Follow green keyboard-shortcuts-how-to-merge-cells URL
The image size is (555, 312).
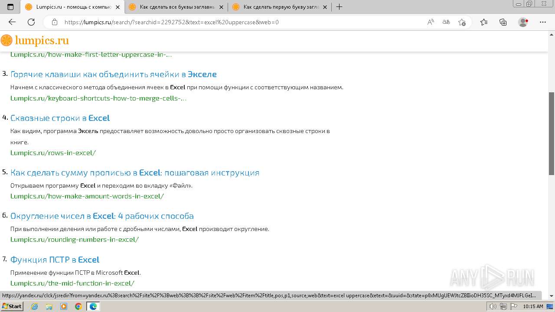98,98
